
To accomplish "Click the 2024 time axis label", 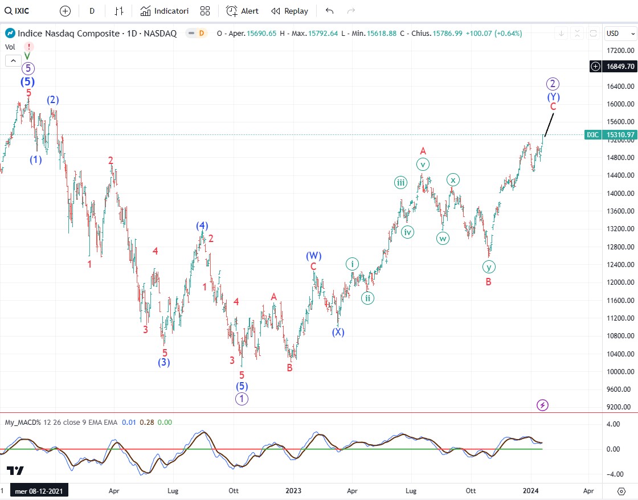I will [x=530, y=491].
